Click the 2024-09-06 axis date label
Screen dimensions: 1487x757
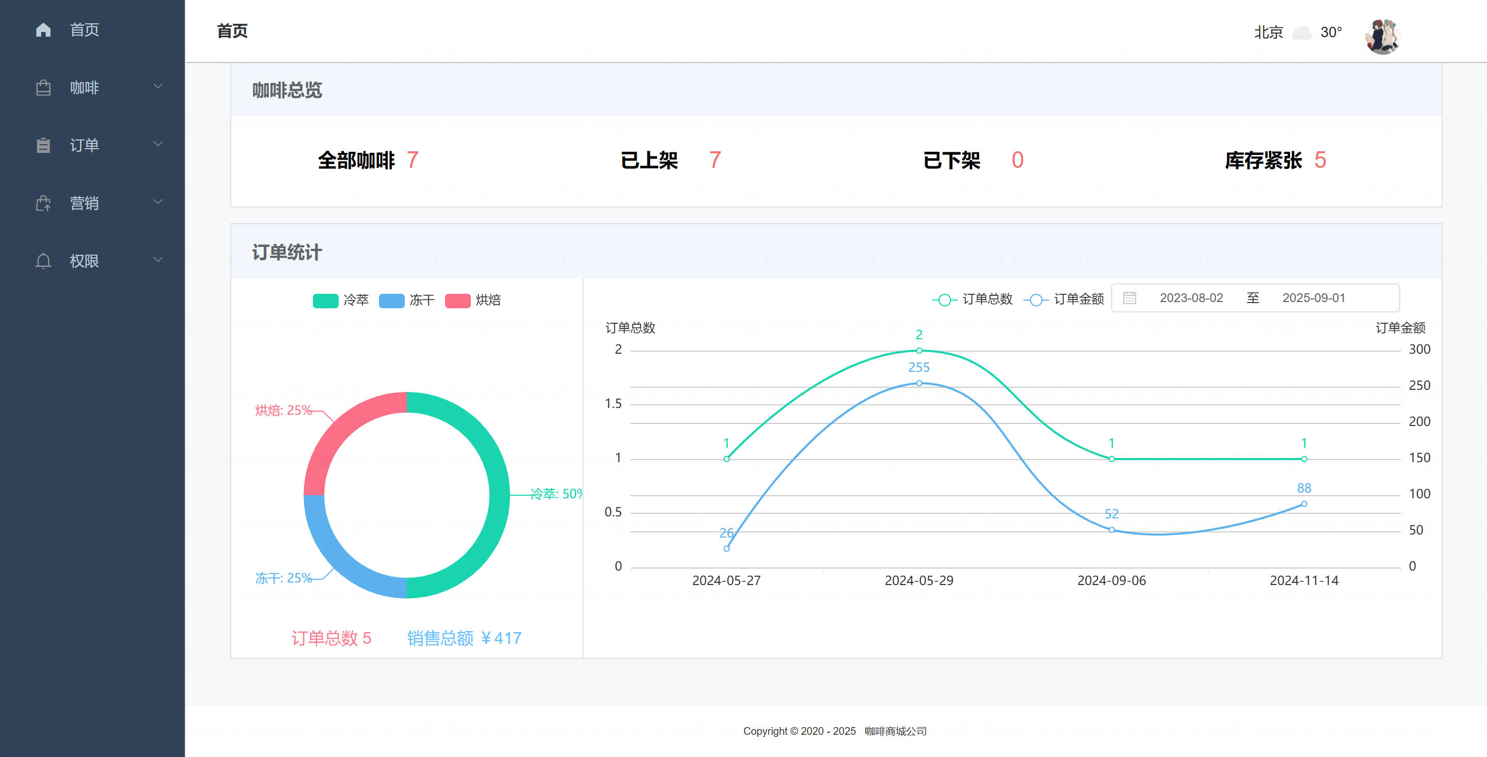(x=1112, y=581)
